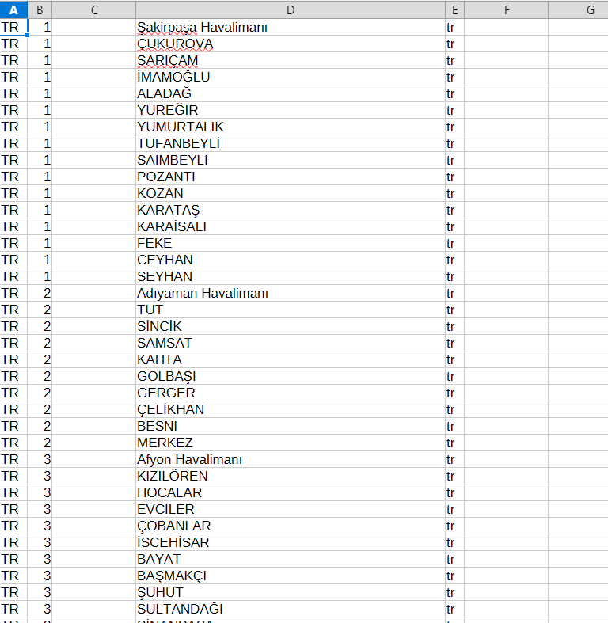This screenshot has width=608, height=623.
Task: Select column G header
Action: click(578, 9)
